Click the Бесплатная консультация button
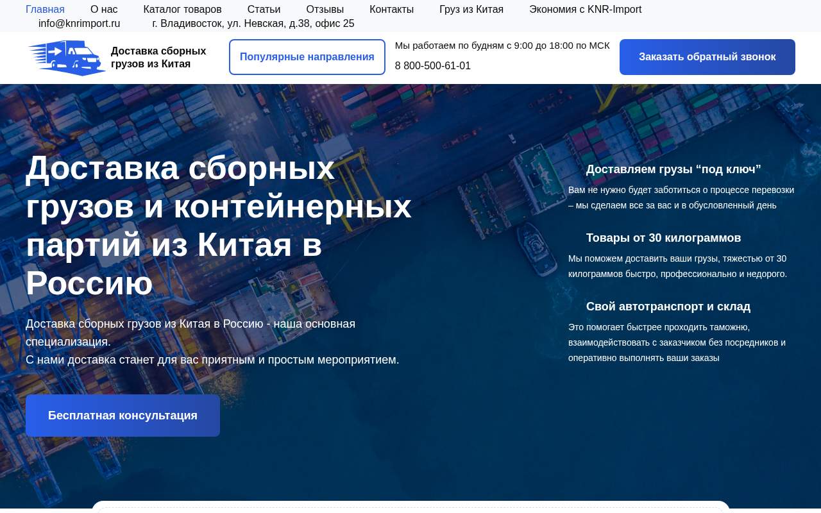This screenshot has width=821, height=513. [123, 416]
